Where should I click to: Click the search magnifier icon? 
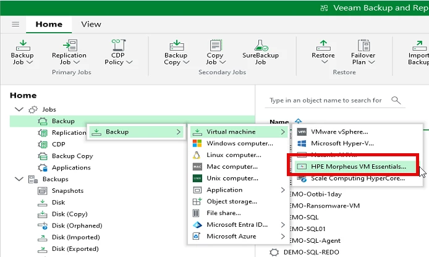point(396,100)
